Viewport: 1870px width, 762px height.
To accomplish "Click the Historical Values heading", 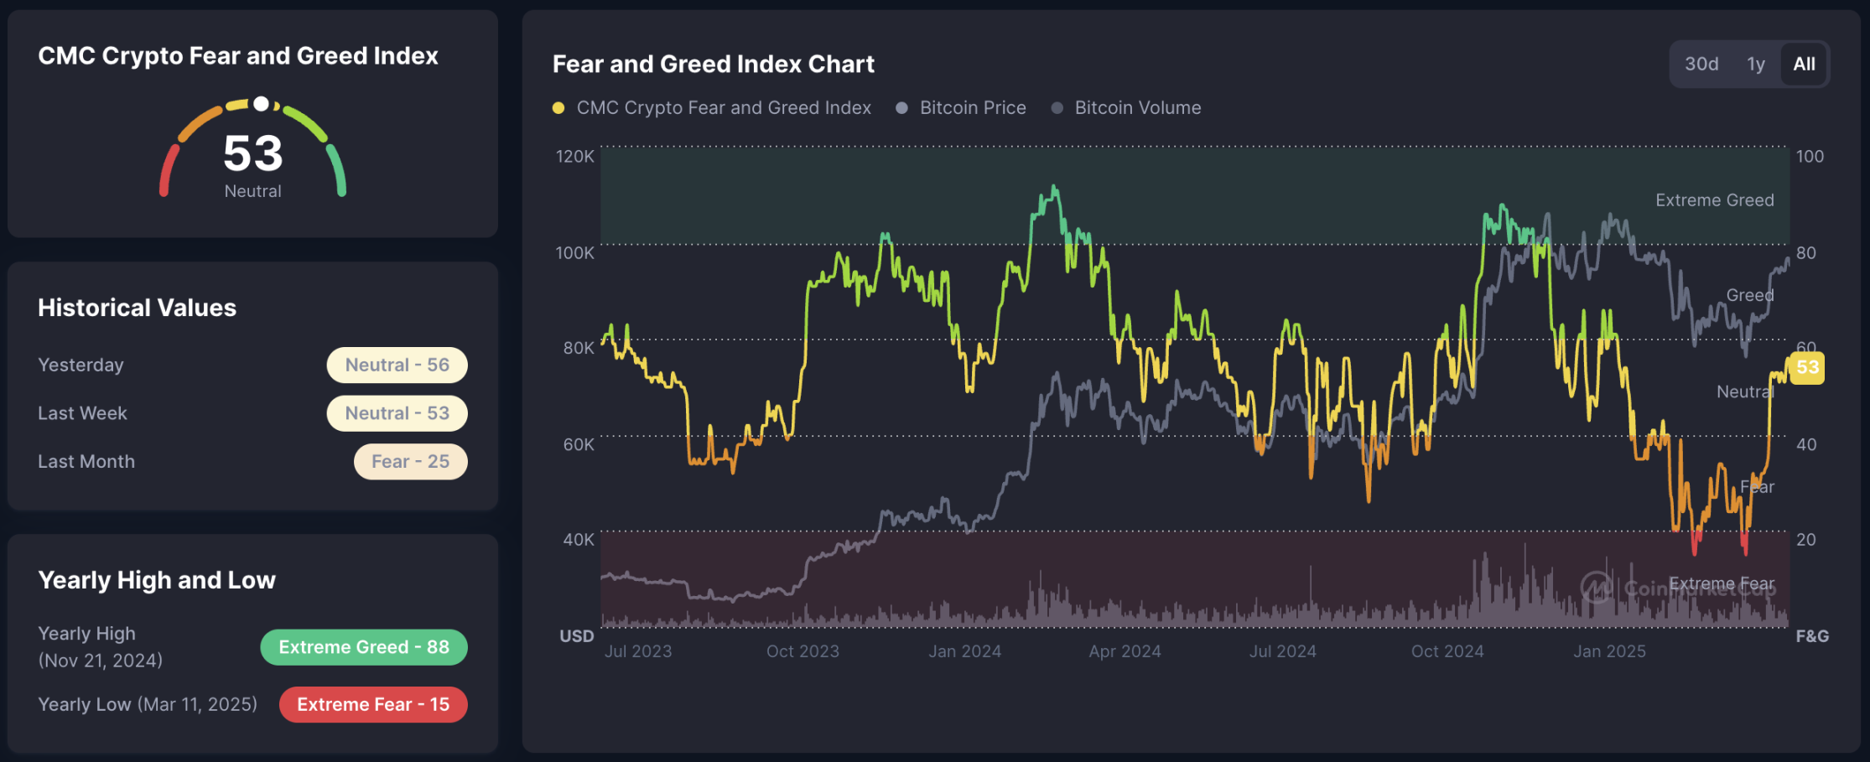I will coord(138,308).
